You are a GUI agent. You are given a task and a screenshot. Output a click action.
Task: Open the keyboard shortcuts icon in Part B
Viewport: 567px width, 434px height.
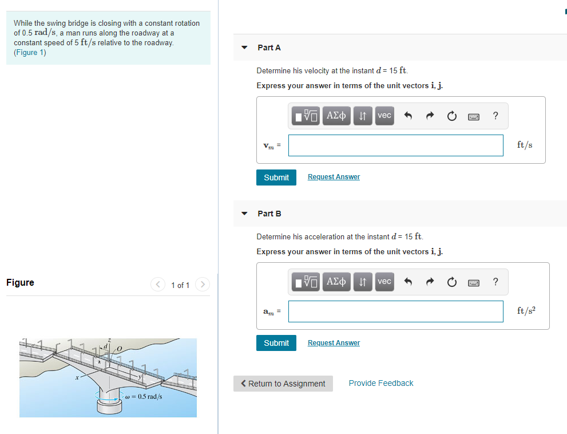[x=473, y=282]
